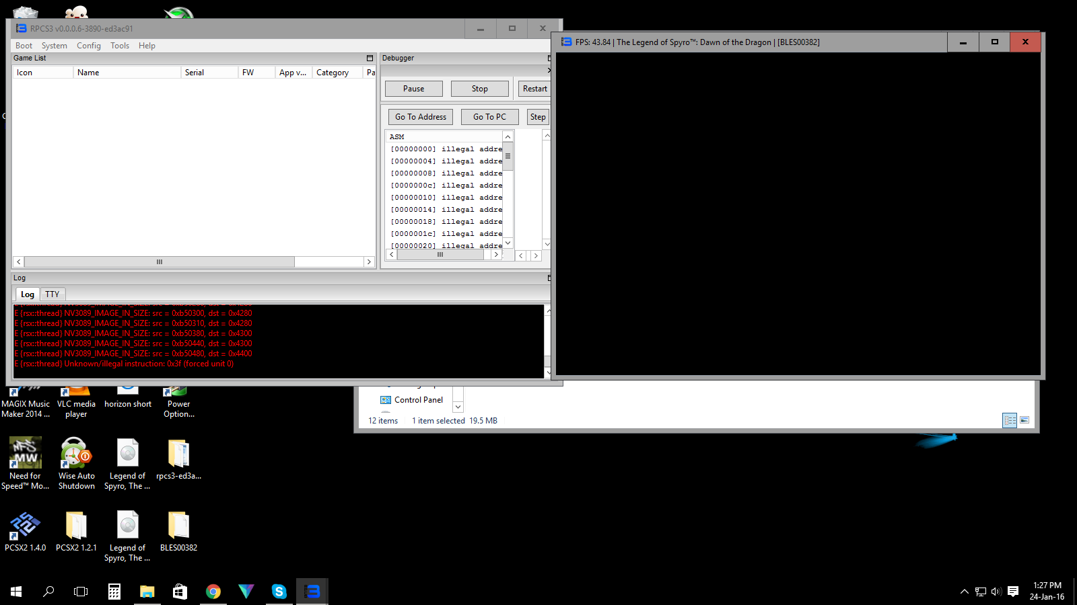Open taskbar search

(48, 592)
